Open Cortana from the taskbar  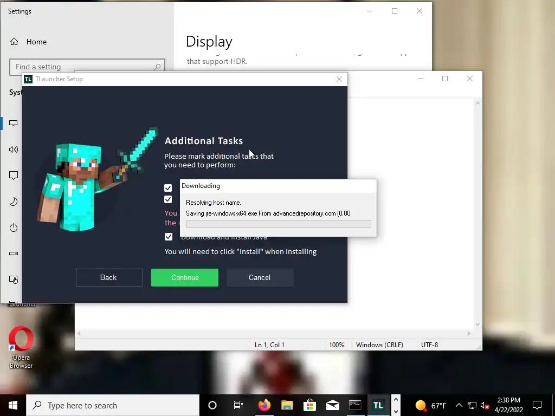pos(212,405)
